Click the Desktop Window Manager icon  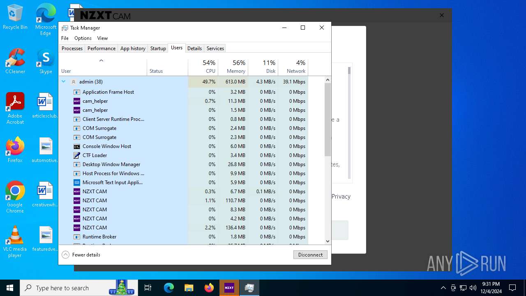77,164
